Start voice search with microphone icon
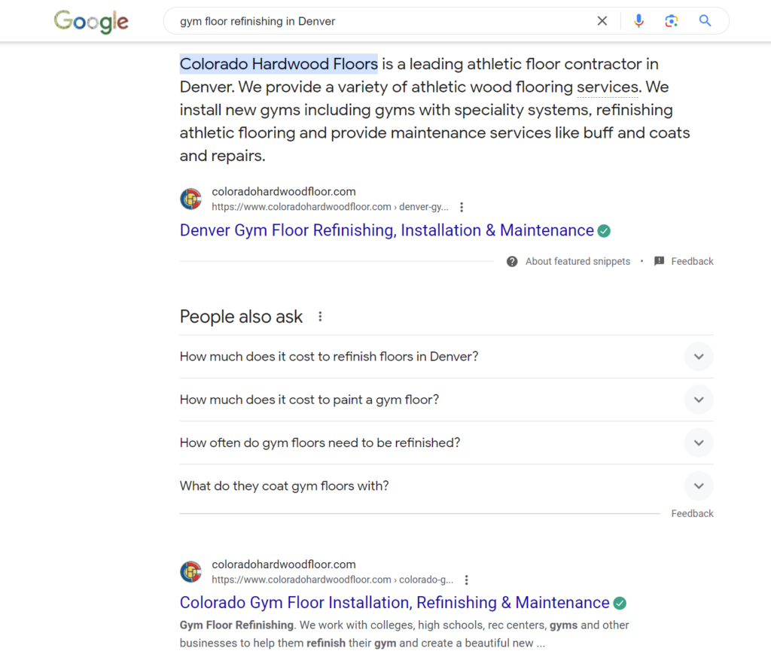The image size is (771, 660). 638,20
